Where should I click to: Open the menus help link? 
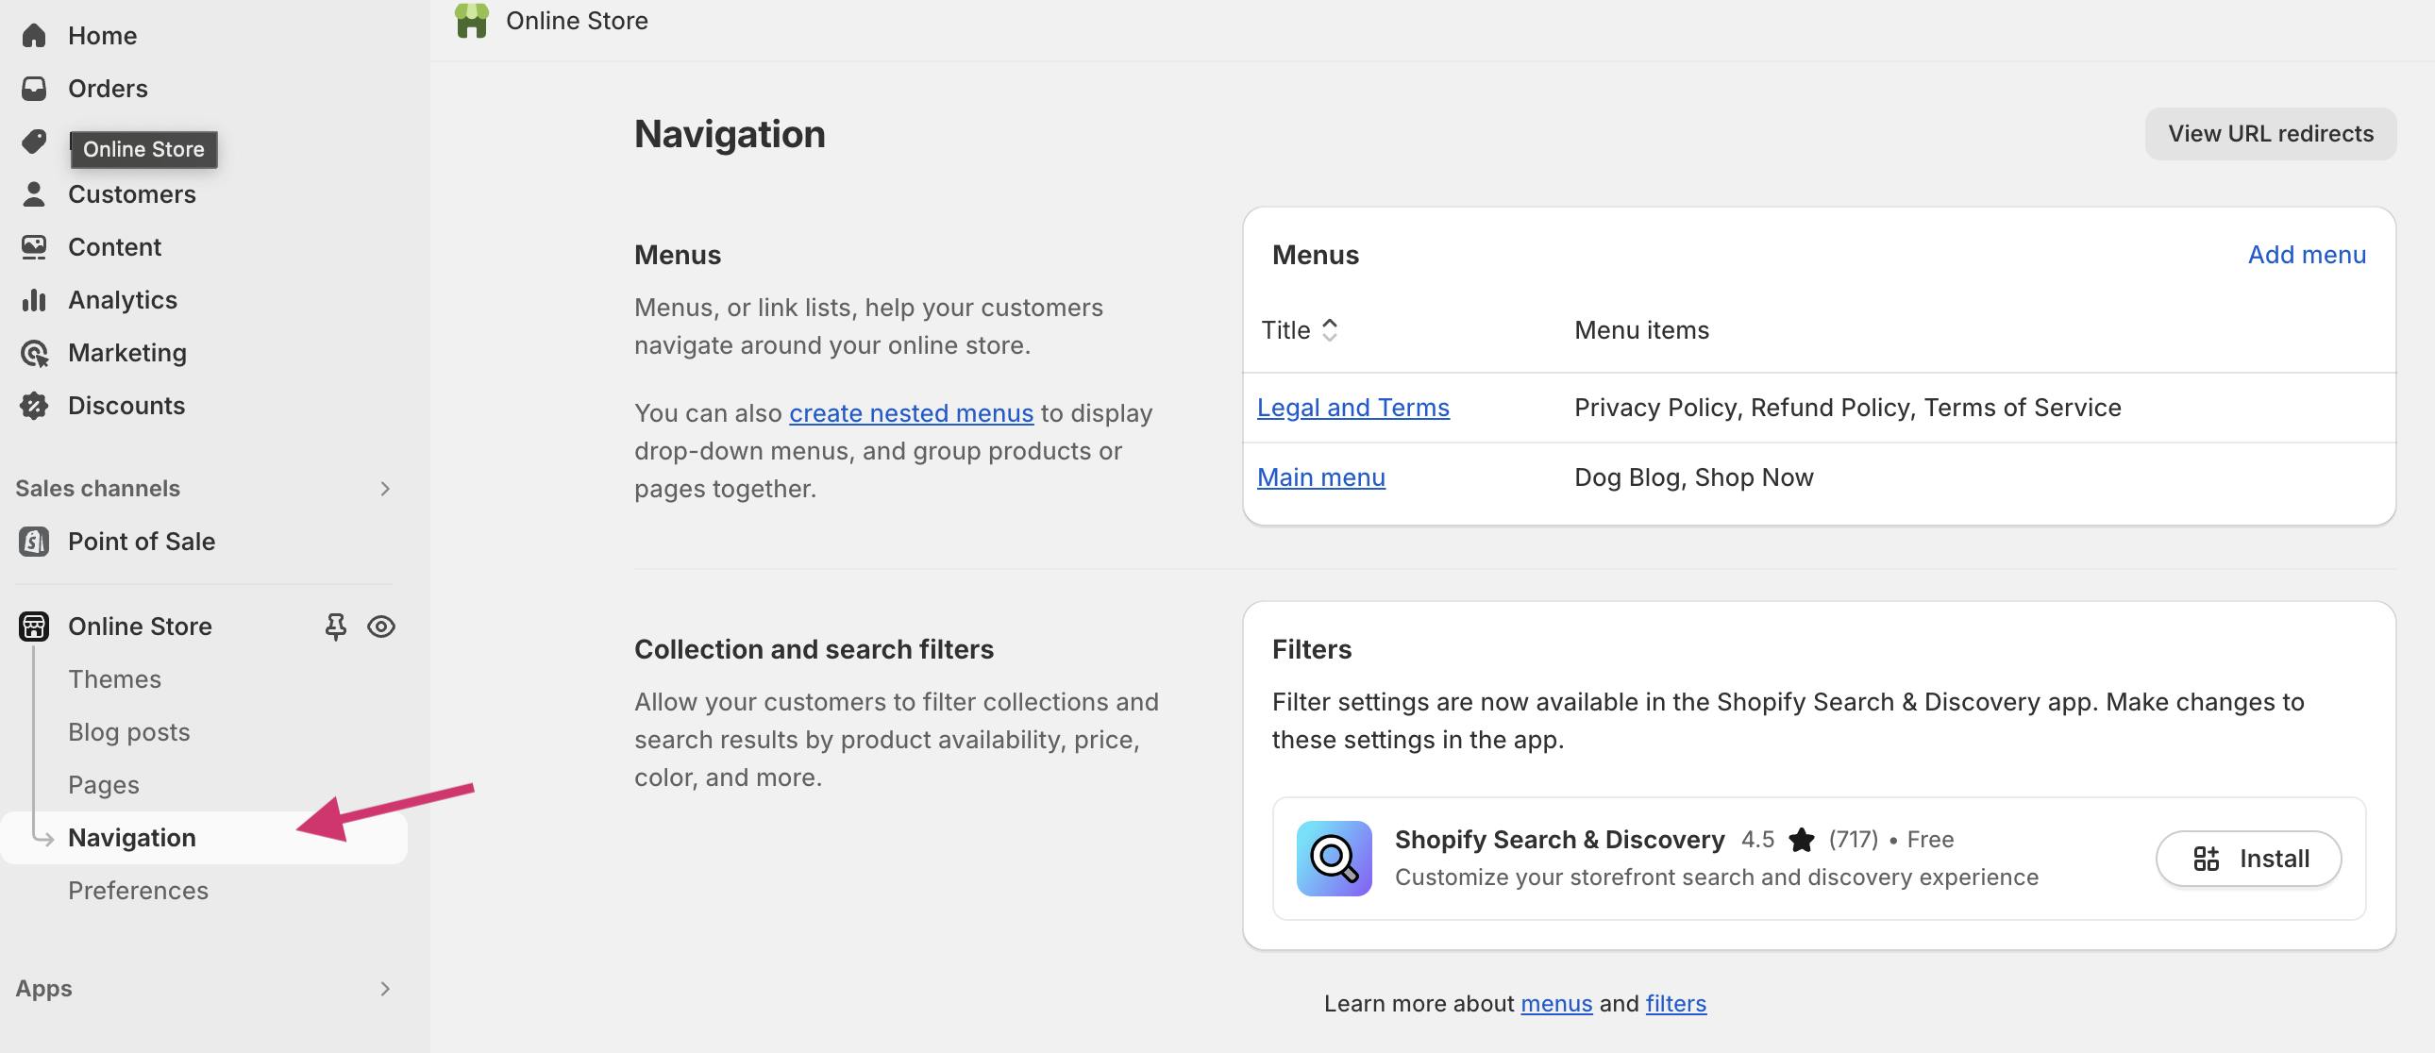[x=1556, y=1004]
